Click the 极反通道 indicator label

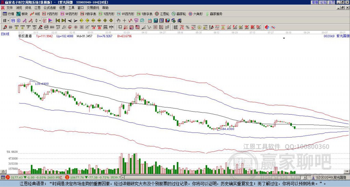tap(25, 36)
